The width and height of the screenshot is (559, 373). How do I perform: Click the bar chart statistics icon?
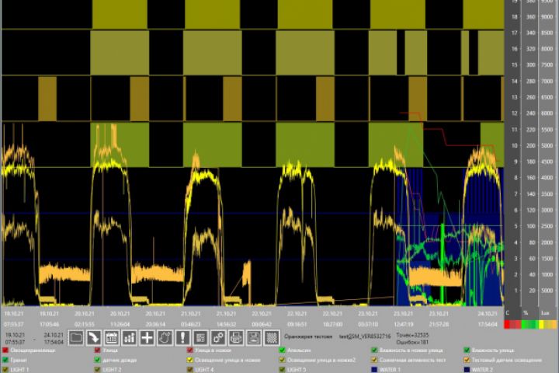(x=130, y=338)
